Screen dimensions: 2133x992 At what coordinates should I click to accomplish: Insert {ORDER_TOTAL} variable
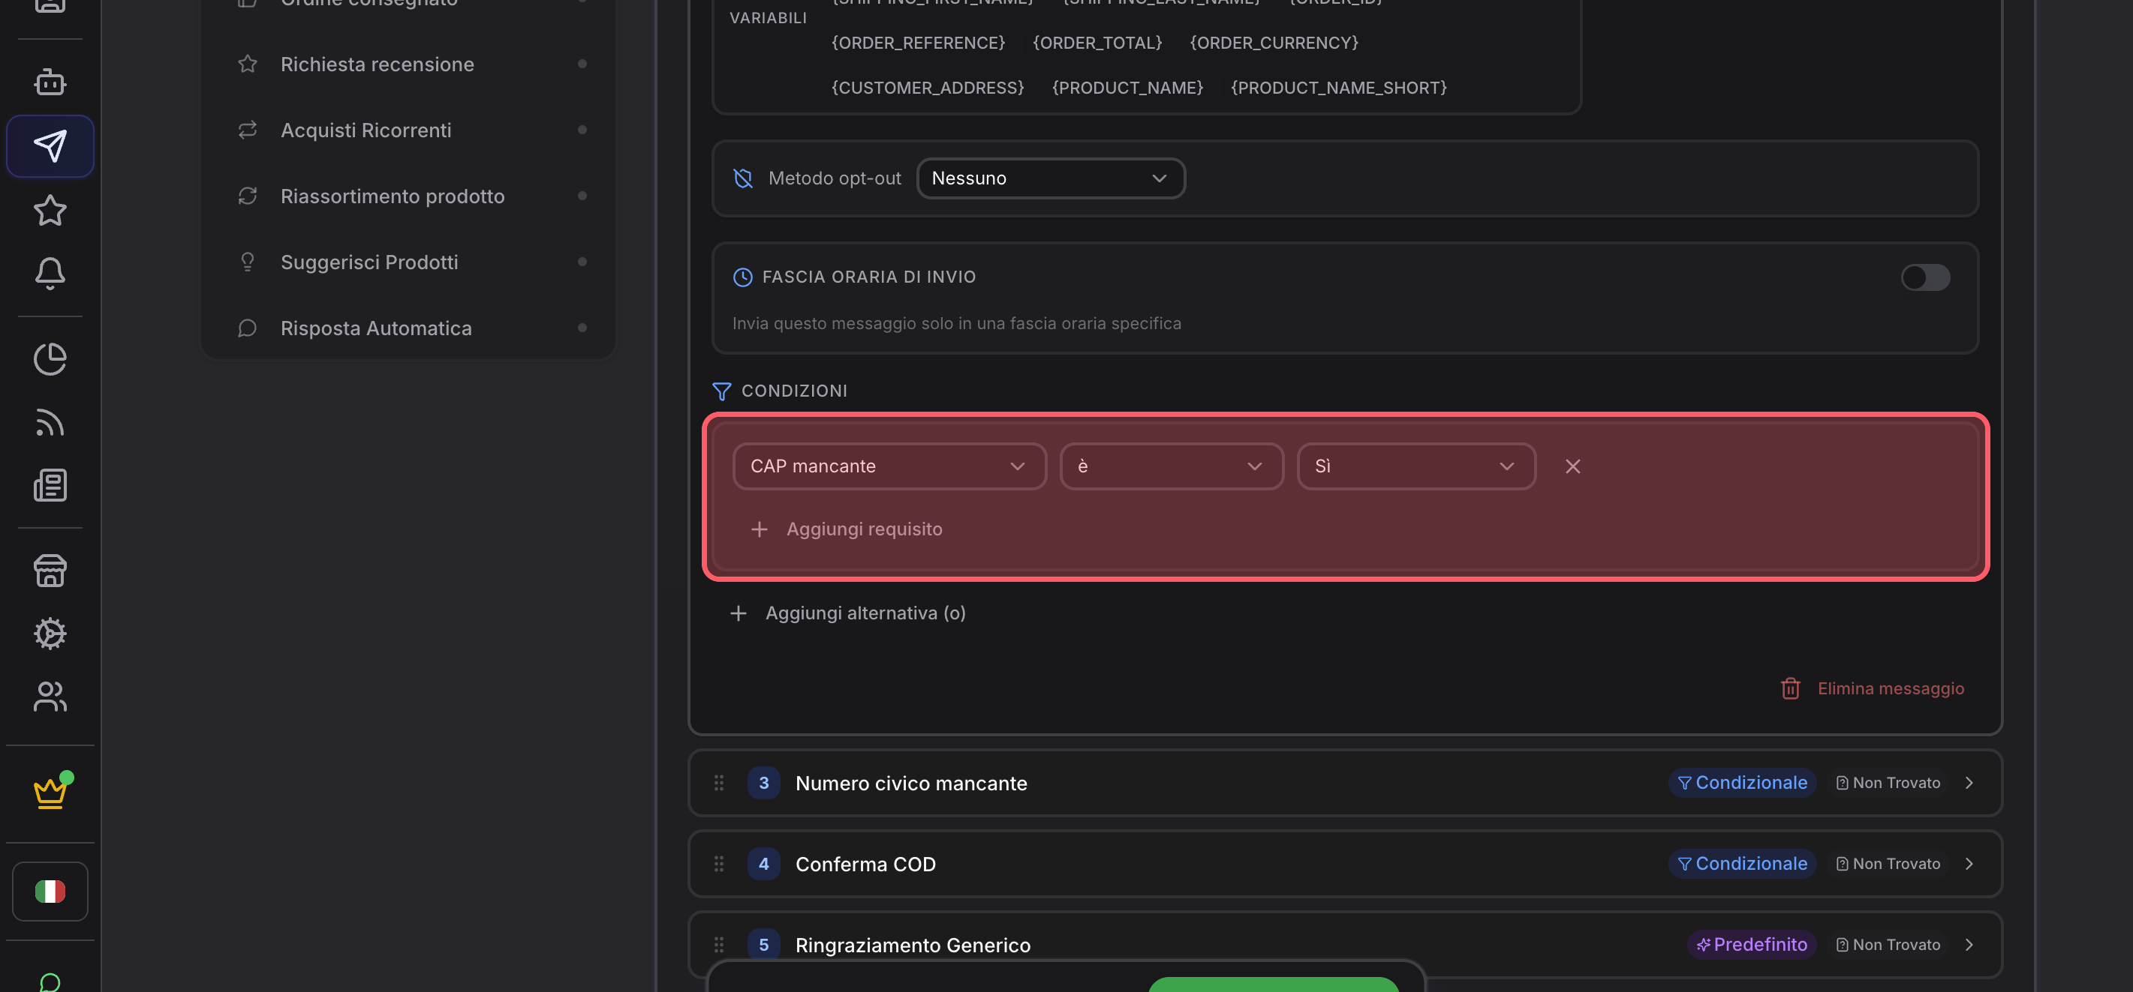click(x=1097, y=42)
